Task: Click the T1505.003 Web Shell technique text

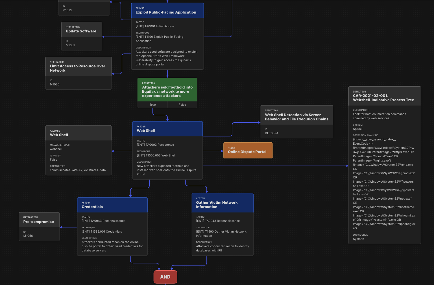Action: pos(156,156)
